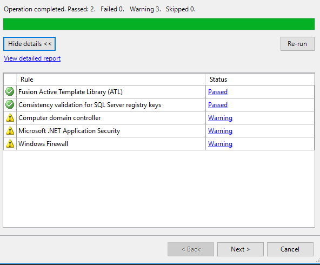Click the green progress bar
Screen dimensions: 320x265
pos(159,24)
